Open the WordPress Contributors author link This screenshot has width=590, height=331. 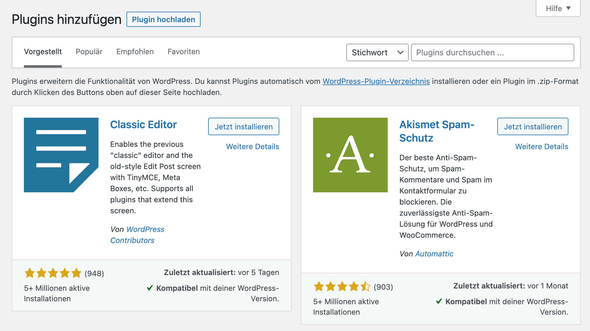[137, 235]
